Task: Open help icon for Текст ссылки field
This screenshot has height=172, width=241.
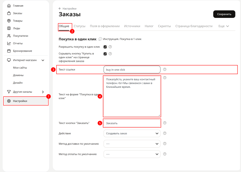Action: (164, 69)
